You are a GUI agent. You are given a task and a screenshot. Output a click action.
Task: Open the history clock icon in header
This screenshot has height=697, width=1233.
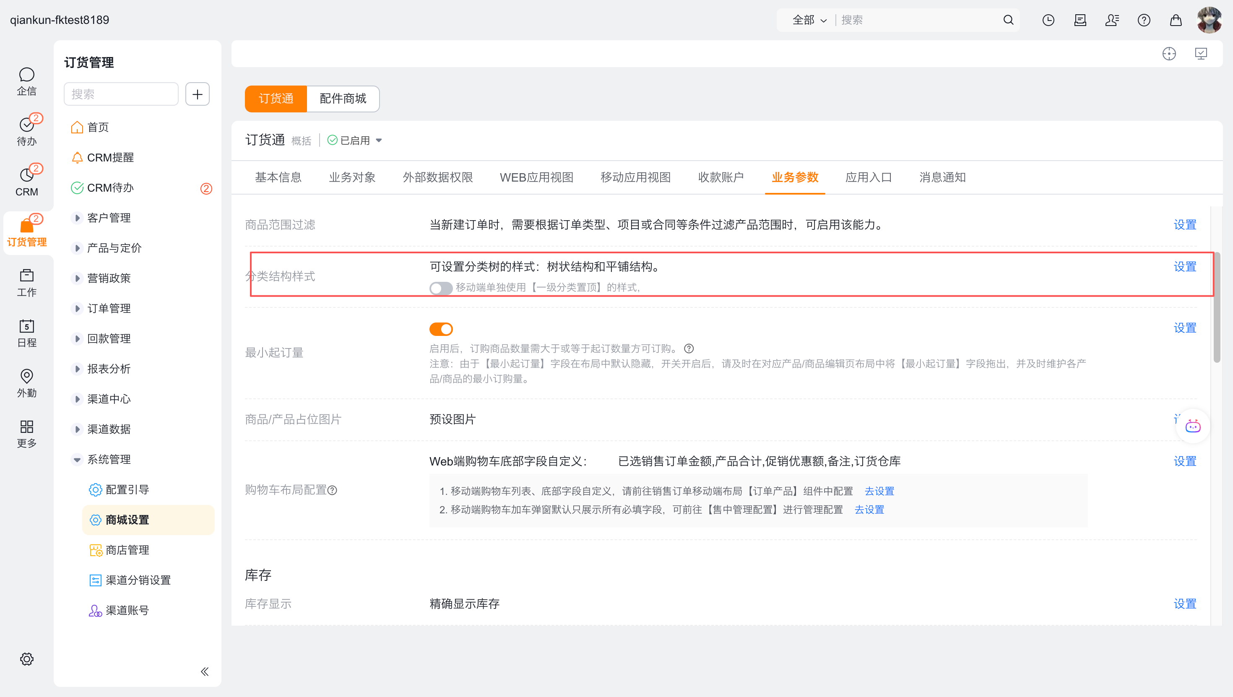coord(1048,20)
